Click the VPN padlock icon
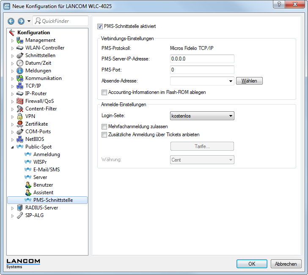Image resolution: width=308 pixels, height=275 pixels. click(x=20, y=116)
